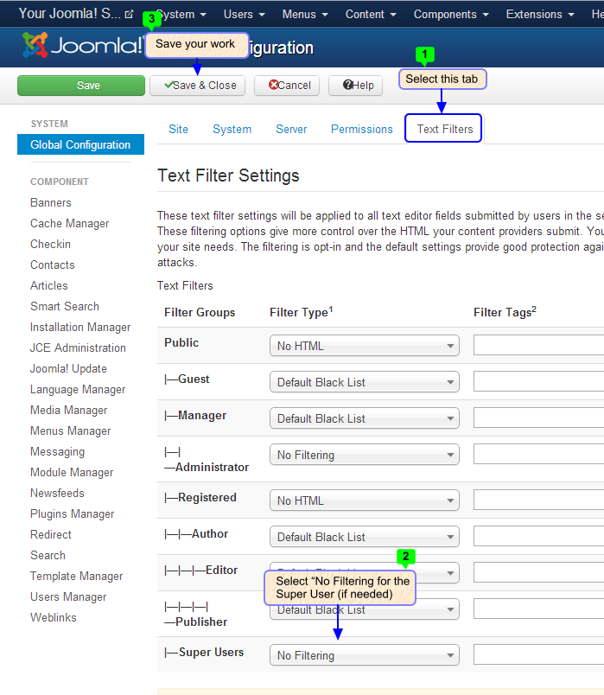Viewport: 604px width, 695px height.
Task: Open the Administrator filter type dropdown
Action: (x=365, y=455)
